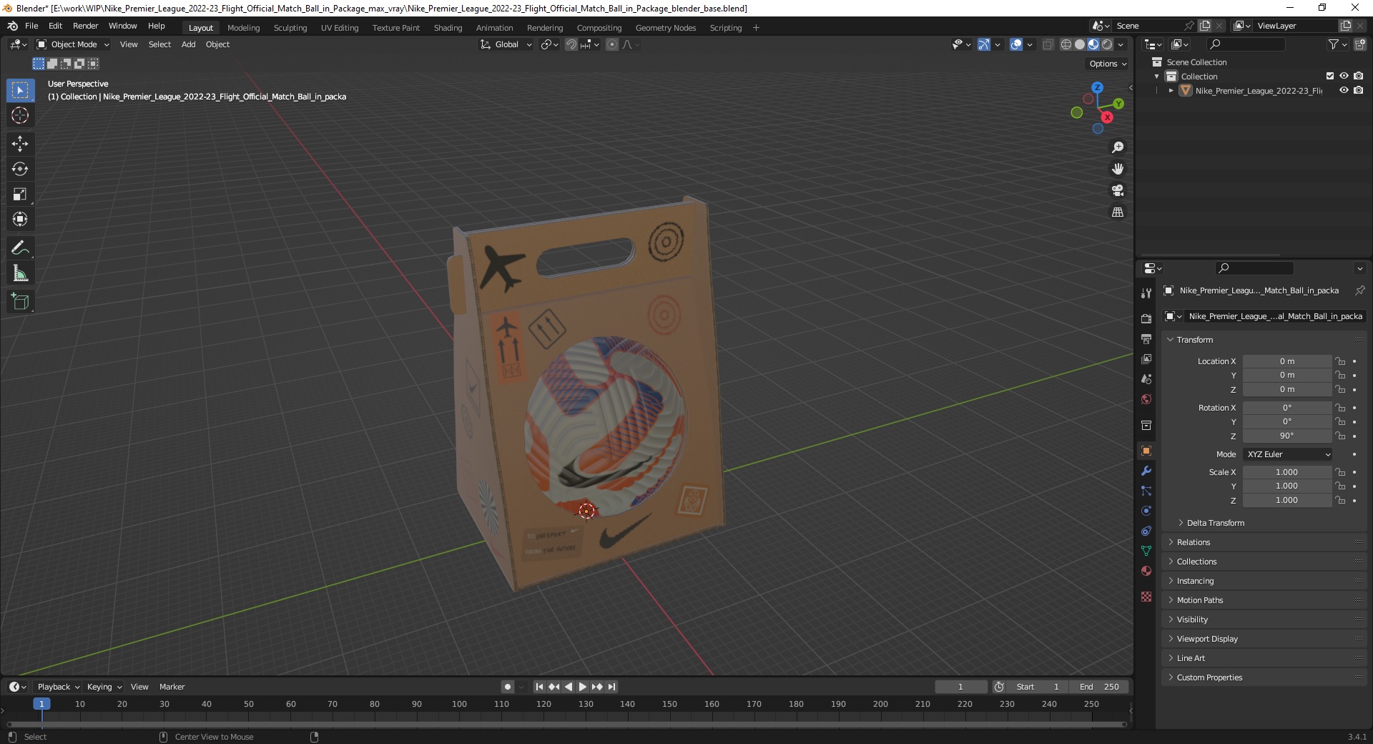Open Keying popover in timeline

pyautogui.click(x=104, y=687)
